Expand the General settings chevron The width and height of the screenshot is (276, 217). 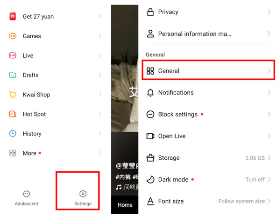click(269, 71)
